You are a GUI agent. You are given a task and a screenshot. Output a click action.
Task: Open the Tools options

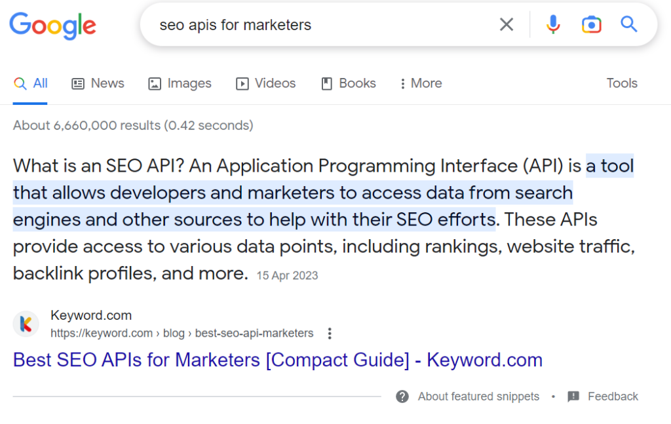pos(621,83)
